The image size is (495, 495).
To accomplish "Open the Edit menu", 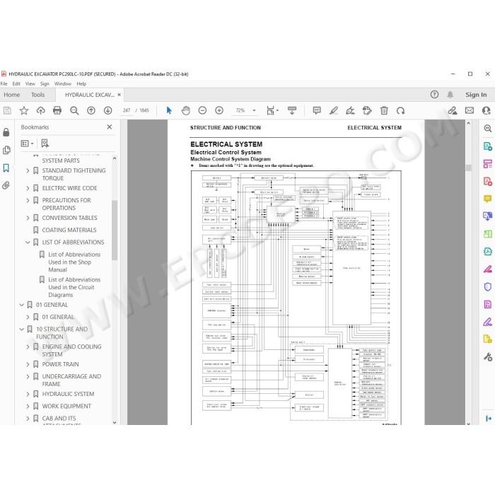I will click(16, 83).
